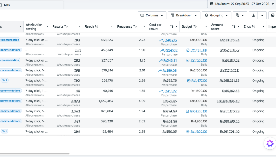Open the Rs3,000.00 budget link in 1,040 row
276x157 pixels.
[199, 111]
